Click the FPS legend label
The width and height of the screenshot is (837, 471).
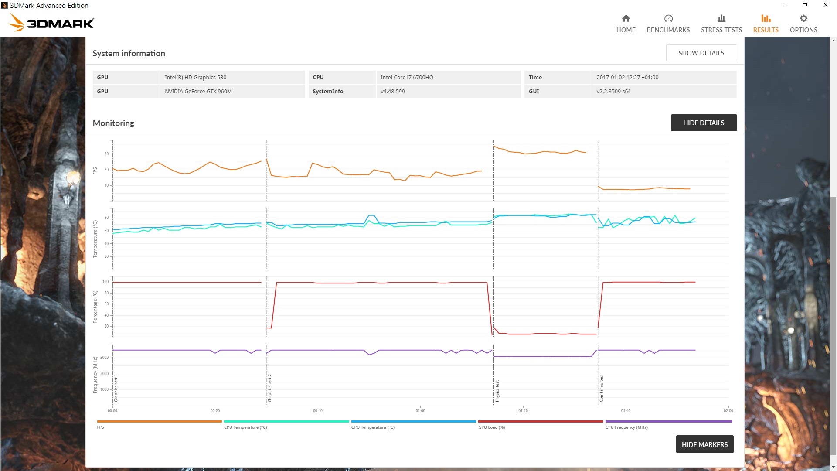click(x=100, y=427)
